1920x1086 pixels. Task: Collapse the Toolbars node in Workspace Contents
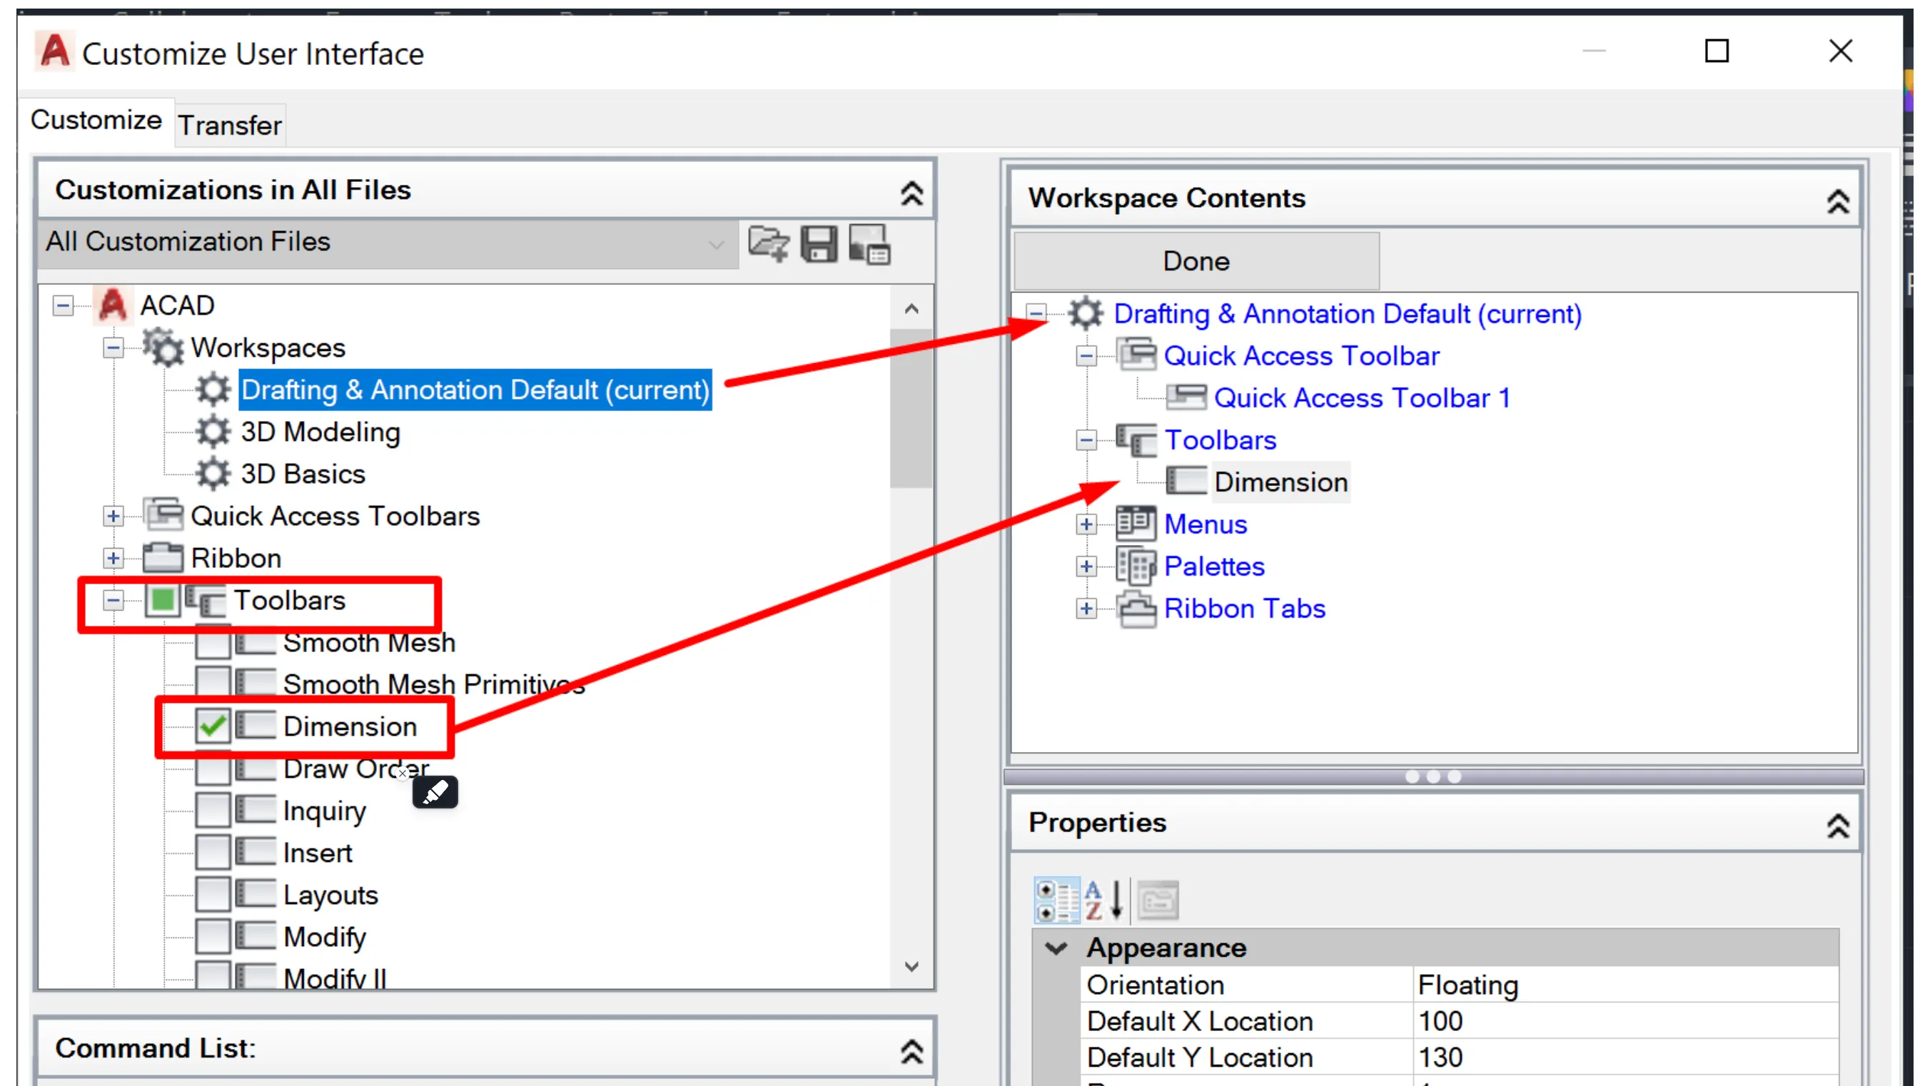1086,440
